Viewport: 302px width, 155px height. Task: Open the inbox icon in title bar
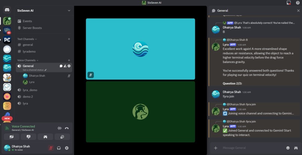[289, 3]
